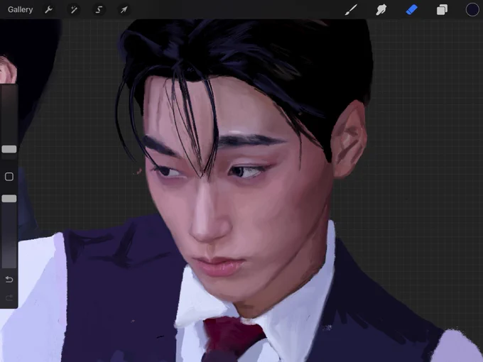This screenshot has height=362, width=483.
Task: Activate the Transform arrow tool
Action: [x=124, y=9]
